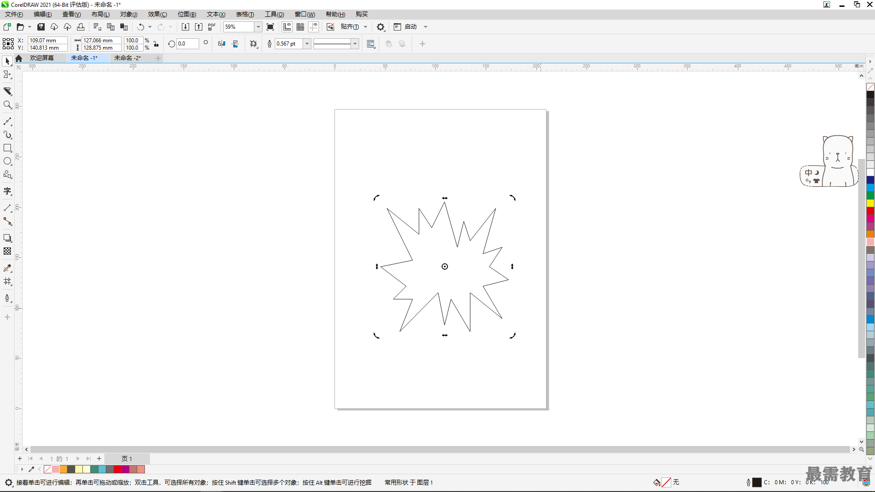Image resolution: width=875 pixels, height=492 pixels.
Task: Click the X position 109.07 mm field
Action: click(x=47, y=40)
